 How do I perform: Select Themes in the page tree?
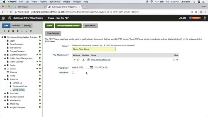13,72
